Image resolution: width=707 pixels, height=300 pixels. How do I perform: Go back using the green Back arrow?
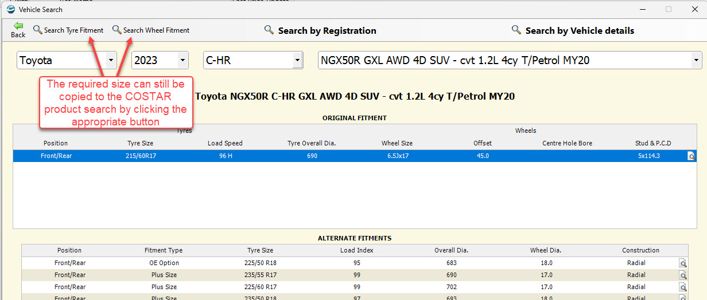tap(18, 30)
